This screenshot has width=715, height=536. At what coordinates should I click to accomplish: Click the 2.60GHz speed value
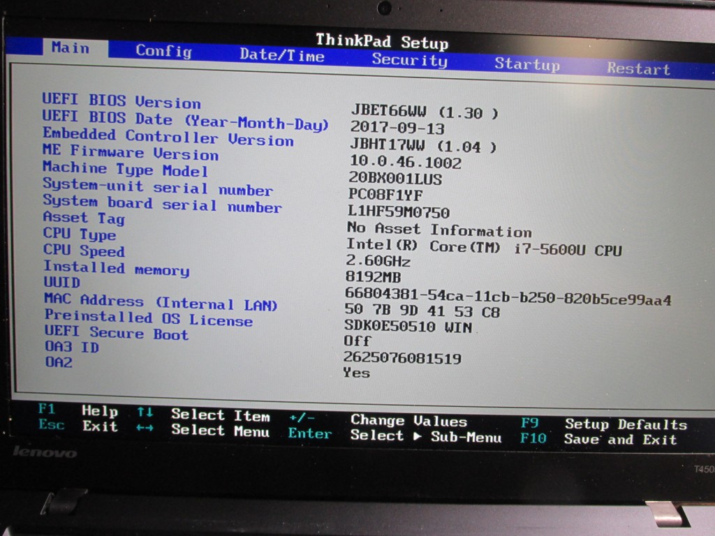point(378,261)
